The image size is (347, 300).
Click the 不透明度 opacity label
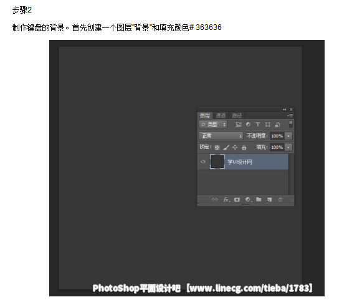point(257,135)
